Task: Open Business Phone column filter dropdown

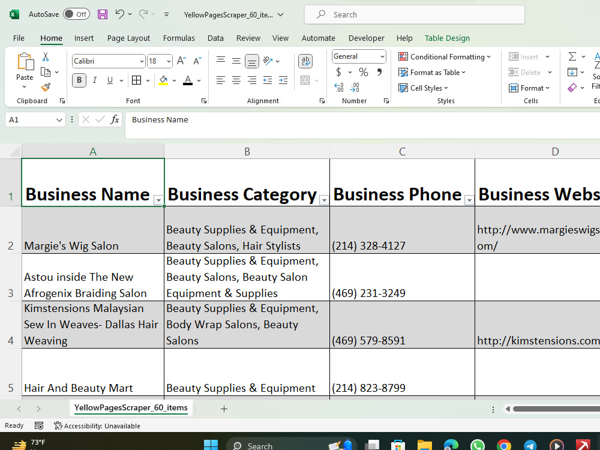Action: [469, 200]
